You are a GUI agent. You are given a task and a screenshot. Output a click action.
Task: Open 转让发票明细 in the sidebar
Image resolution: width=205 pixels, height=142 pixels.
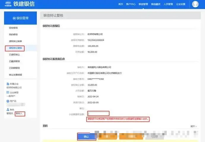[x=15, y=75]
